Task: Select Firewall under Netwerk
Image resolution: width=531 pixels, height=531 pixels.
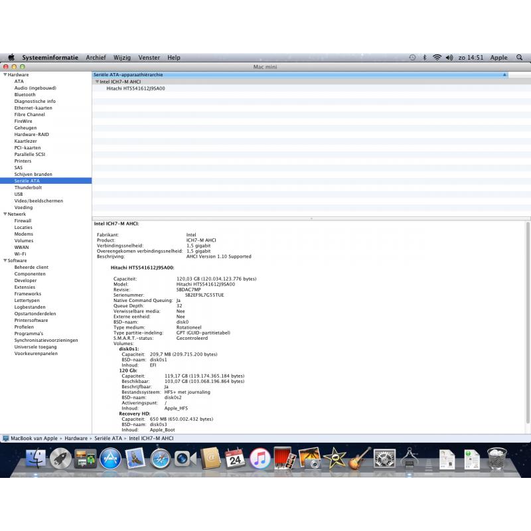Action: 23,220
